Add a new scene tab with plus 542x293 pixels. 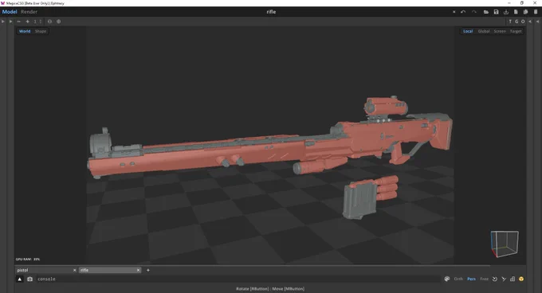pos(148,270)
